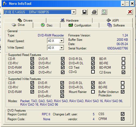The width and height of the screenshot is (136, 127).
Task: Toggle the CSS checkbox
Action: 123,114
